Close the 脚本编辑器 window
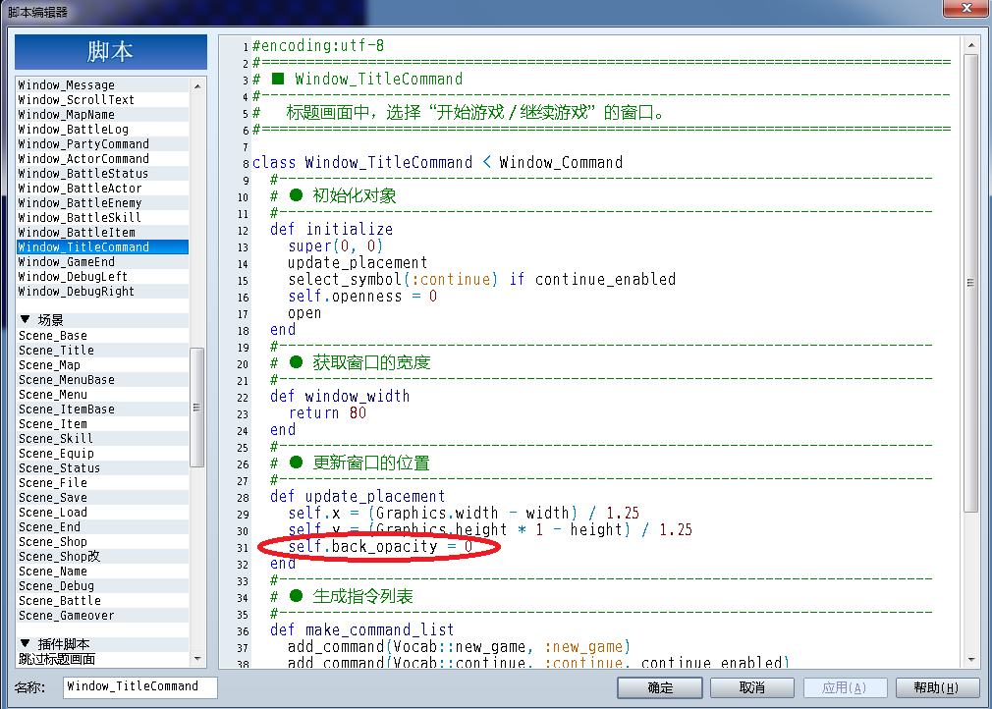This screenshot has width=992, height=709. [x=966, y=8]
